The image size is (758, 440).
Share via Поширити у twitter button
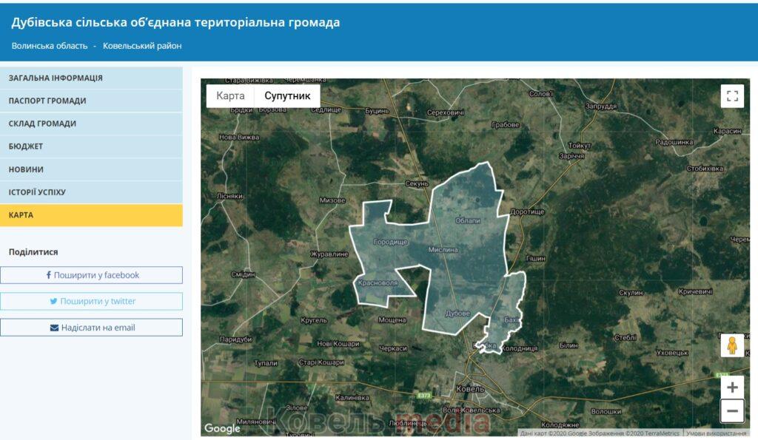[x=91, y=301]
